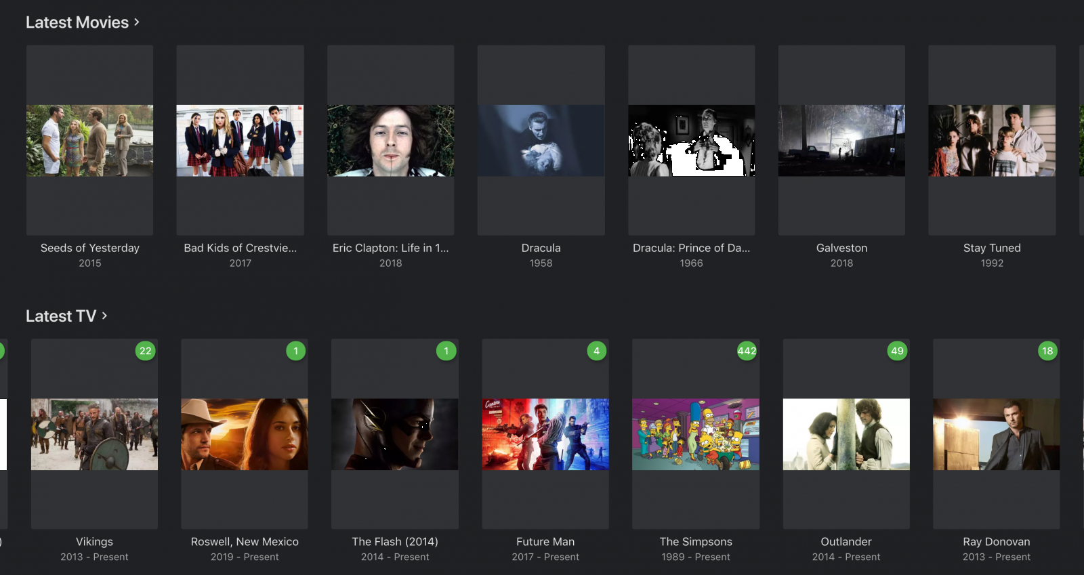The height and width of the screenshot is (575, 1084).
Task: Click the 1958 year under Dracula
Action: (541, 263)
